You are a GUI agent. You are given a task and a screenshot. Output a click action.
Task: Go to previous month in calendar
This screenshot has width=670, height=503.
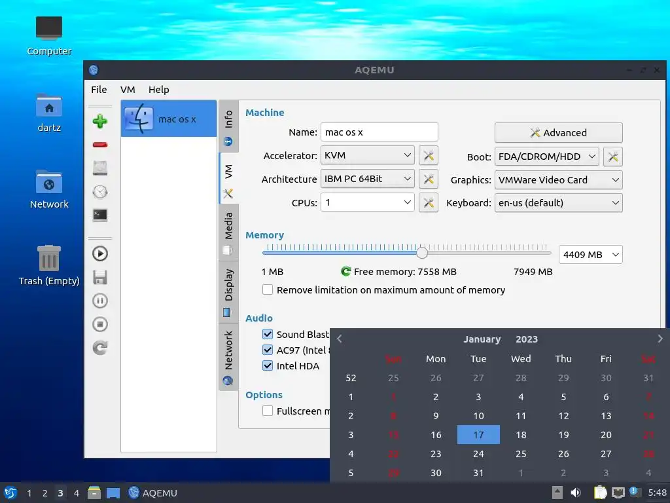pos(340,339)
